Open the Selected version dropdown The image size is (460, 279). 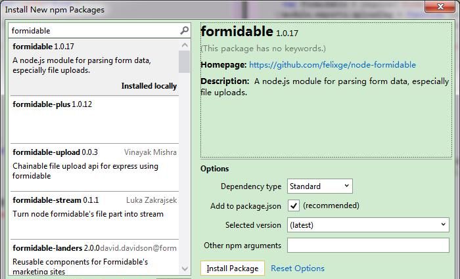[x=368, y=225]
